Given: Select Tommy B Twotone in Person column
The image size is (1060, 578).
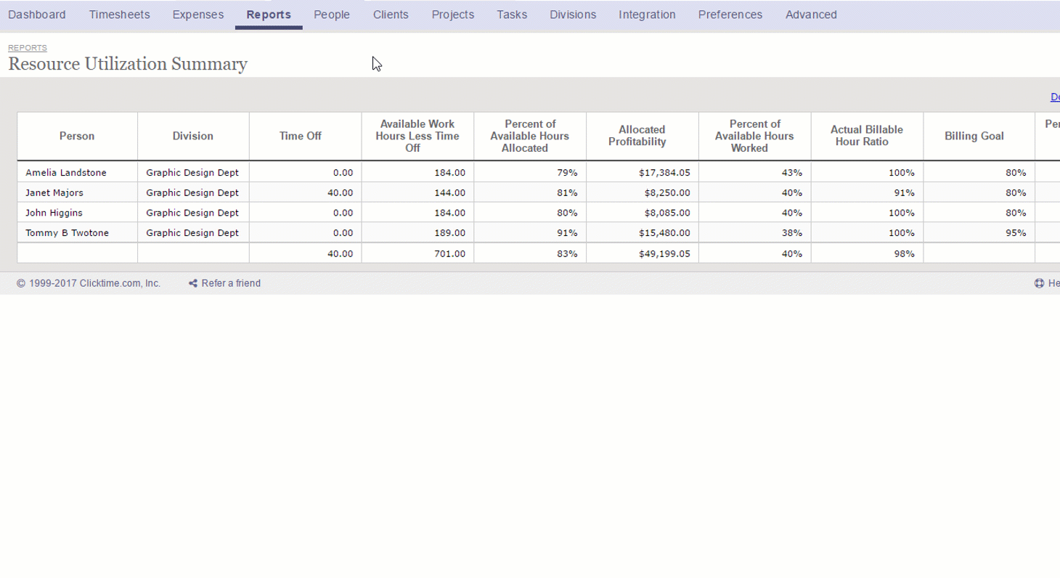Looking at the screenshot, I should coord(68,233).
